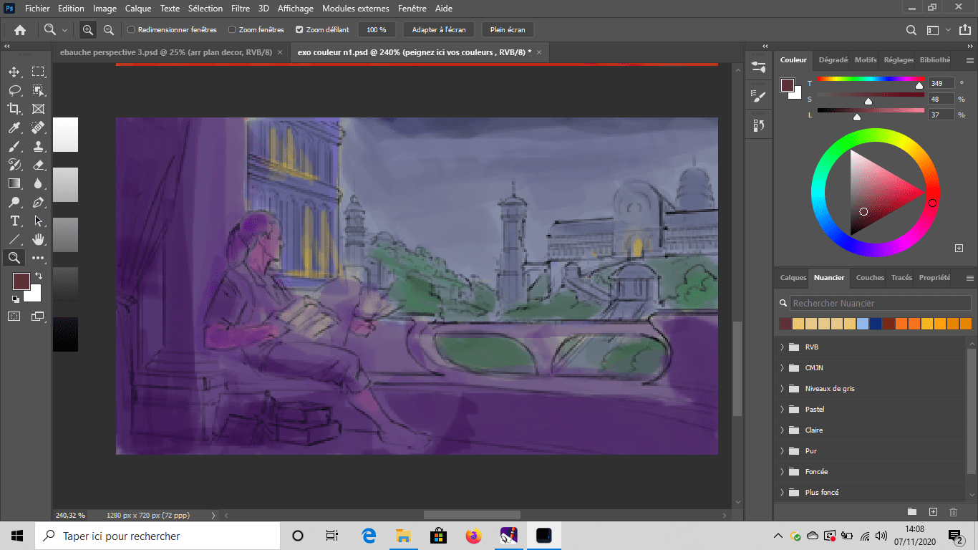Image resolution: width=978 pixels, height=550 pixels.
Task: Expand the Niveaux de gris folder
Action: 781,389
